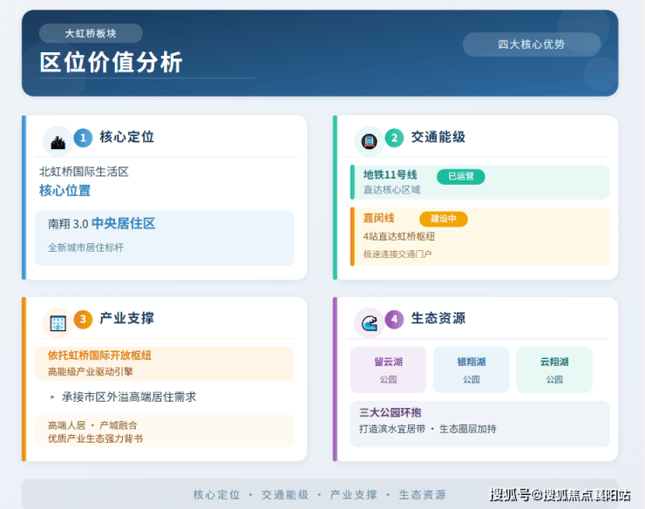Expand the 承接市区外溢高端居住需求 bullet arrow
645x509 pixels.
(x=52, y=397)
